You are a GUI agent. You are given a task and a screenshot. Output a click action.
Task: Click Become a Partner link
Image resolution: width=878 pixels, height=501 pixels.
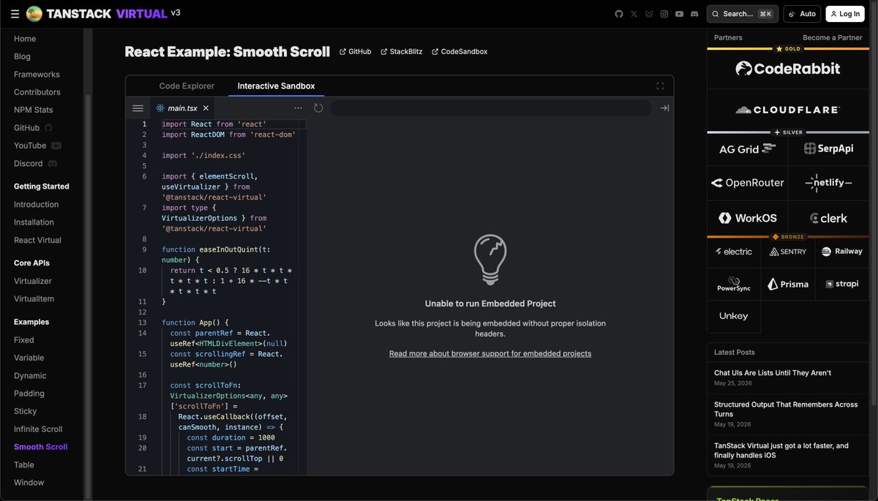tap(832, 37)
